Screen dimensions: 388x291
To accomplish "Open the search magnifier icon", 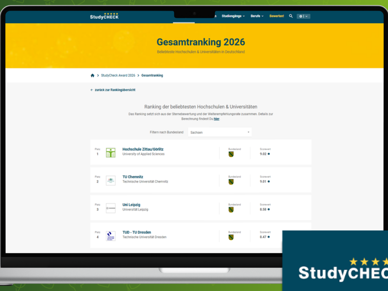I will click(x=291, y=16).
